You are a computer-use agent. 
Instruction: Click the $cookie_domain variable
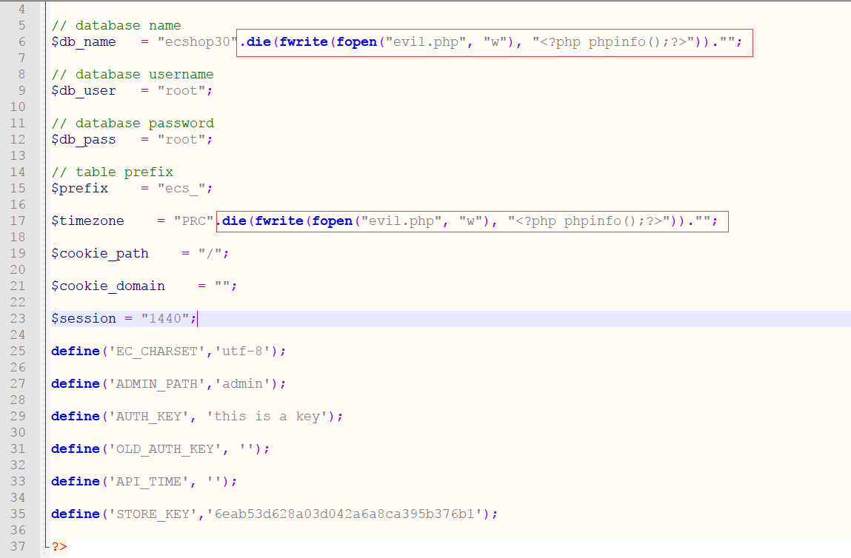click(108, 286)
